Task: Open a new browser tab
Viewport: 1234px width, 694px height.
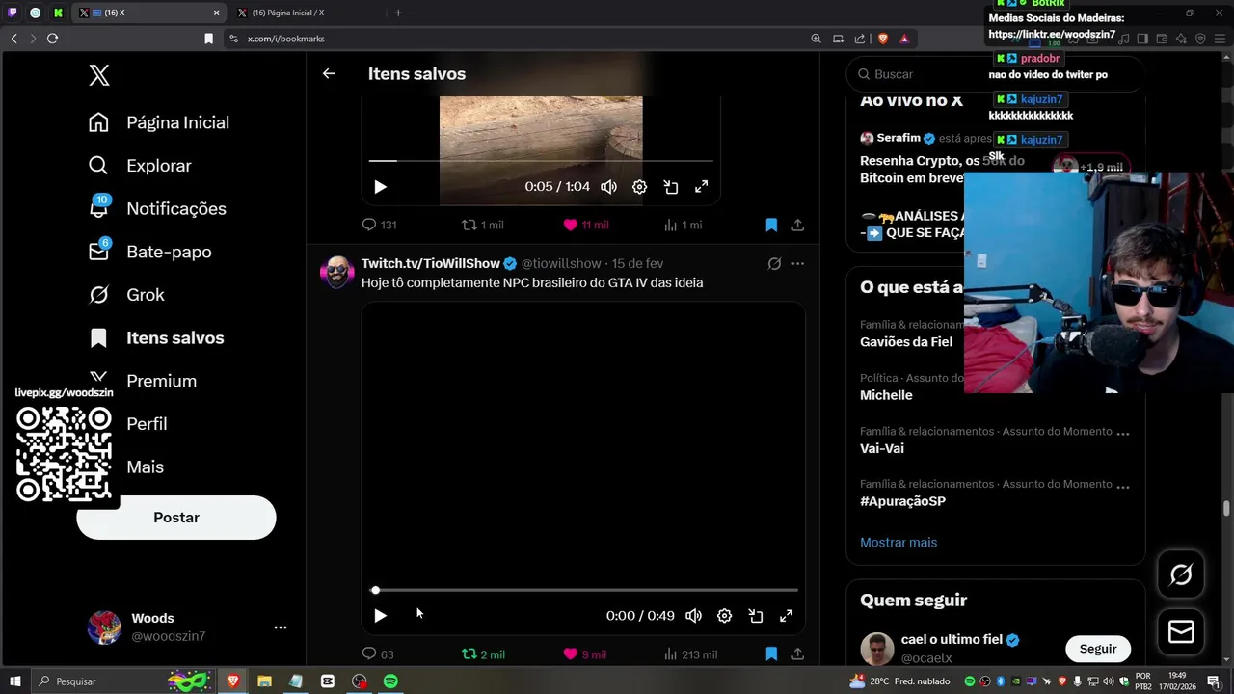Action: 398,13
